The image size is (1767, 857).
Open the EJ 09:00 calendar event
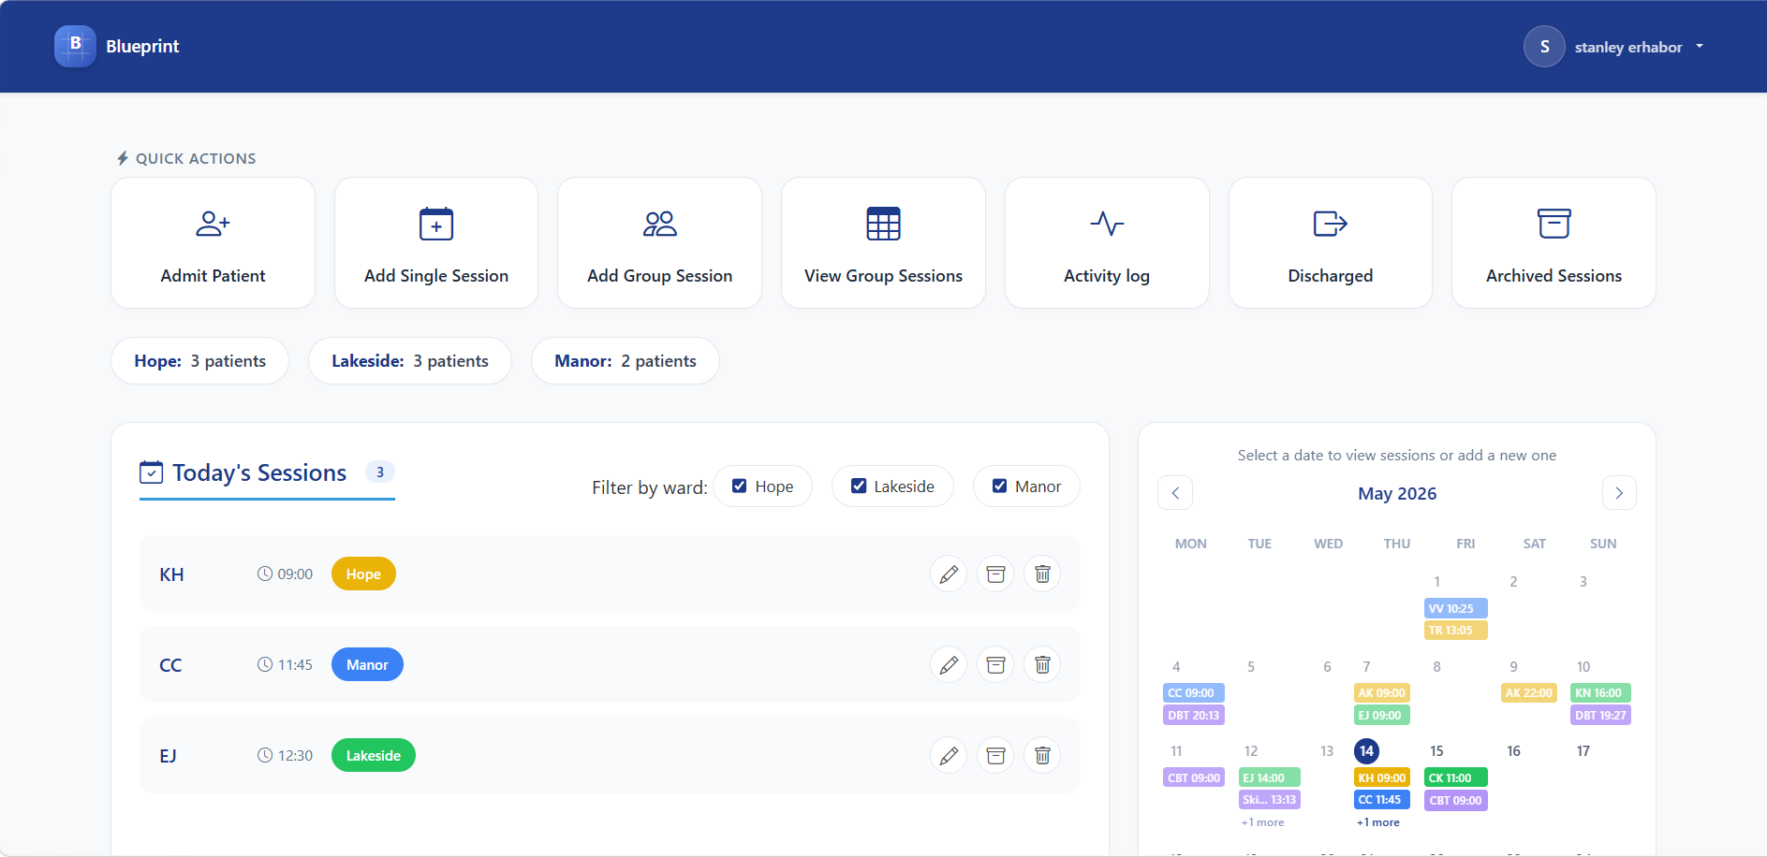(1382, 716)
